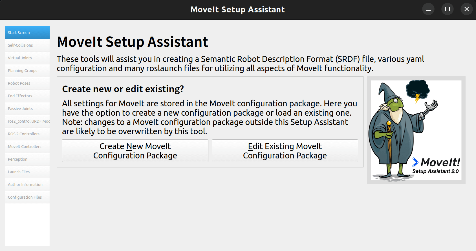Select Launch Files in sidebar
The image size is (476, 251).
(27, 172)
